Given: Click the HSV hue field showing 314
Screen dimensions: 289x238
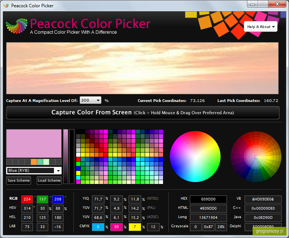Looking at the screenshot, I should tap(27, 208).
